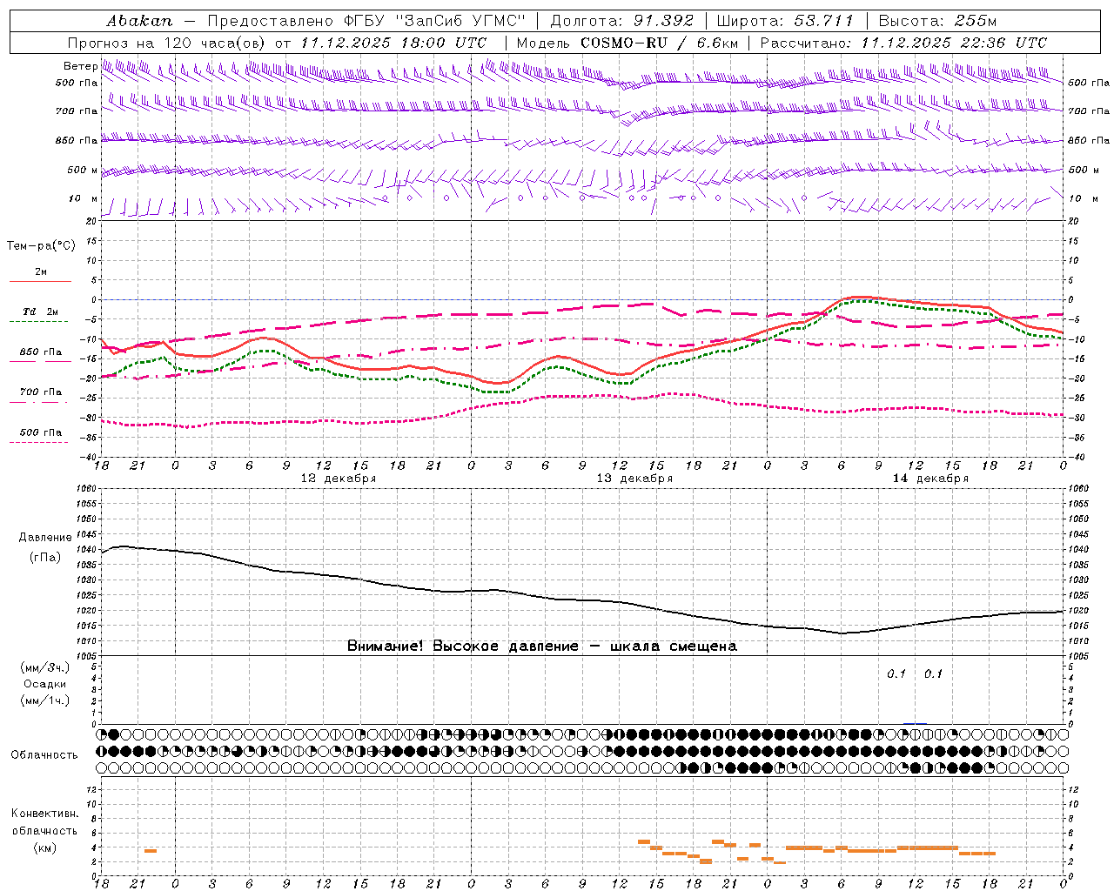
Task: Click the Td 2м dew point legend label
Action: [41, 311]
